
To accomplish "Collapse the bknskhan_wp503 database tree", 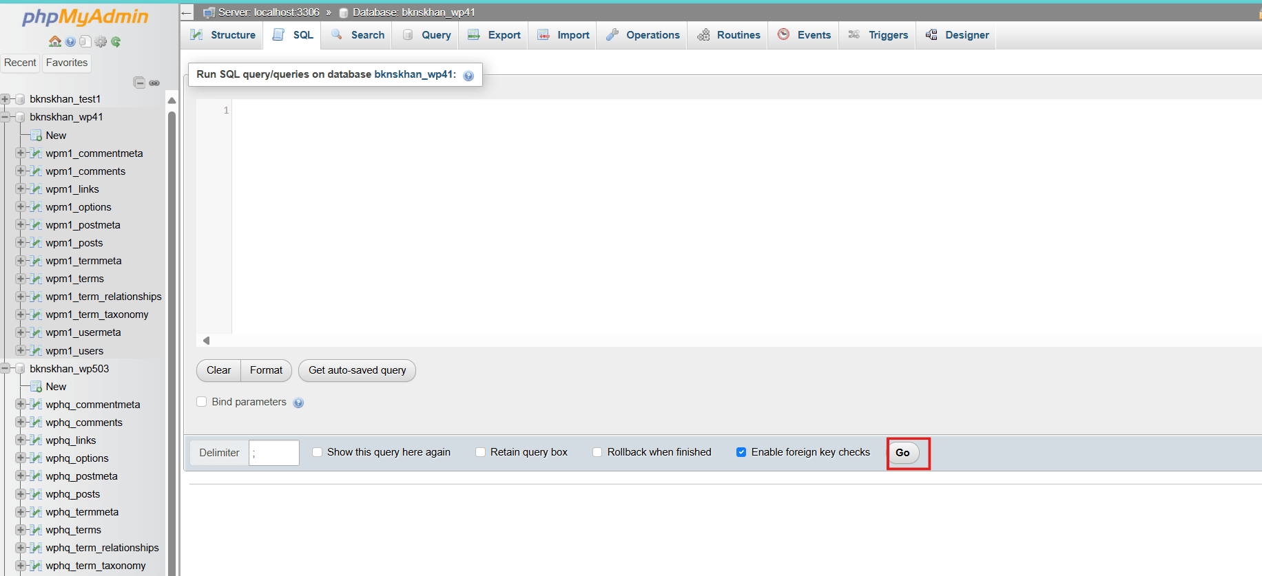I will [x=6, y=369].
